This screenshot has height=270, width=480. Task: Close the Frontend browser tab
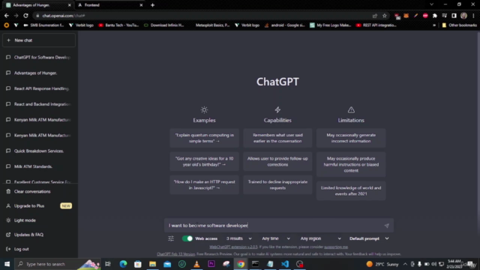coord(141,5)
